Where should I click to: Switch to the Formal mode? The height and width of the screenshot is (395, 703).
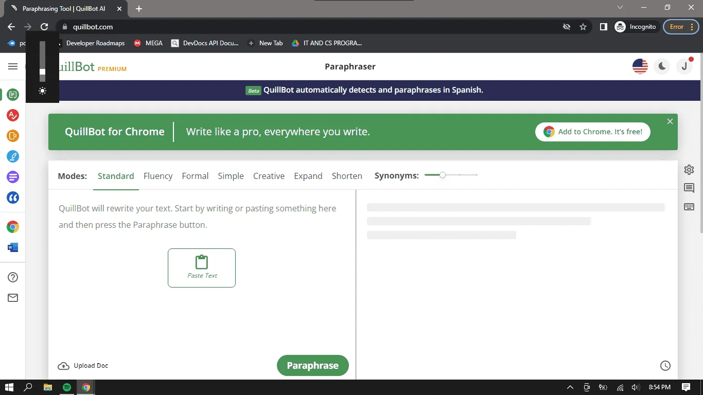(x=195, y=176)
